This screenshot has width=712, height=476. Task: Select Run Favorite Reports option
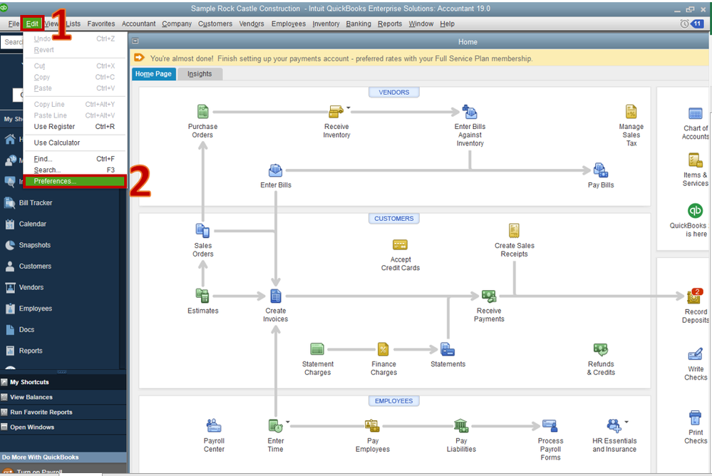pos(63,412)
